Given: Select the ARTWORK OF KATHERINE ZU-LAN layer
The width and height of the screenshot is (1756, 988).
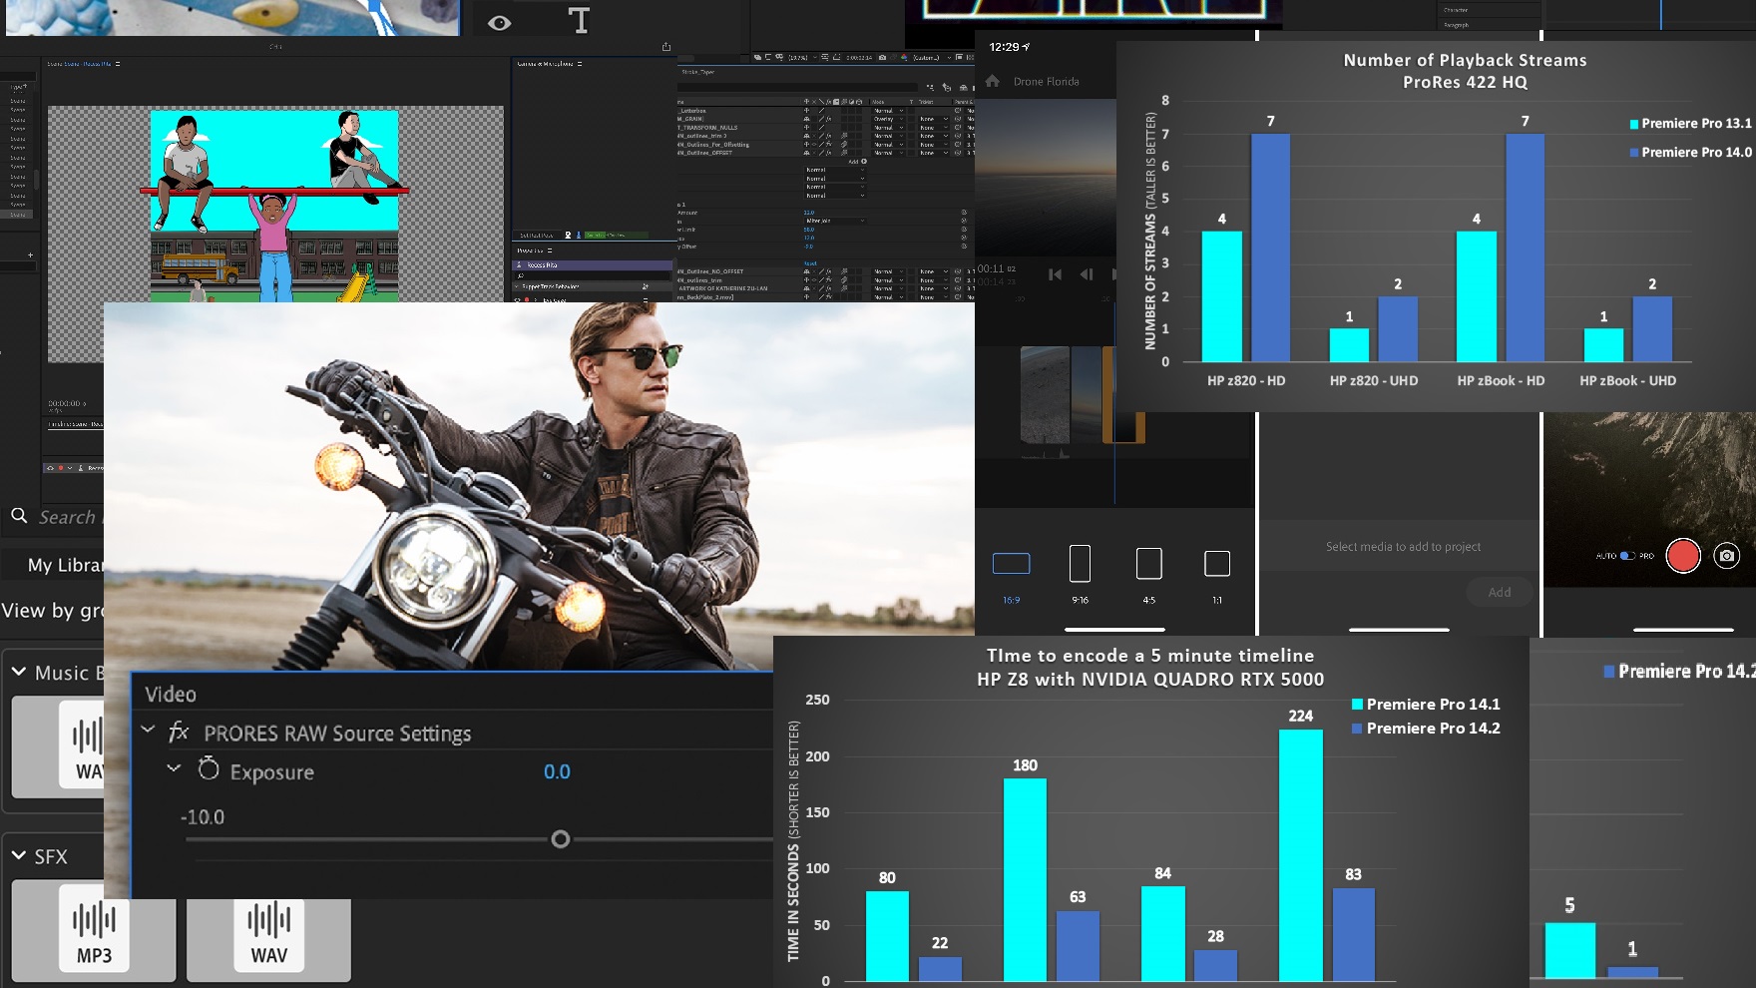Looking at the screenshot, I should point(723,288).
